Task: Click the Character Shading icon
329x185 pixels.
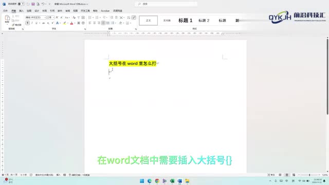Action: pos(79,23)
